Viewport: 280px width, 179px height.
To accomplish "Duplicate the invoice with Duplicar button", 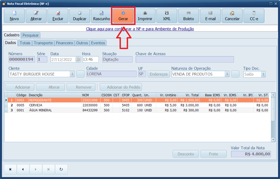I will [x=80, y=16].
